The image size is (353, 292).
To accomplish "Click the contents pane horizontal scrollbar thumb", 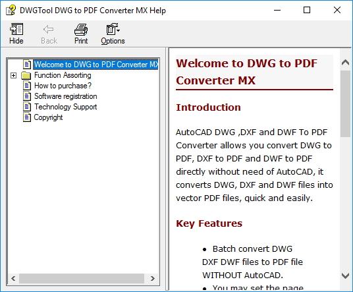I will [x=82, y=278].
